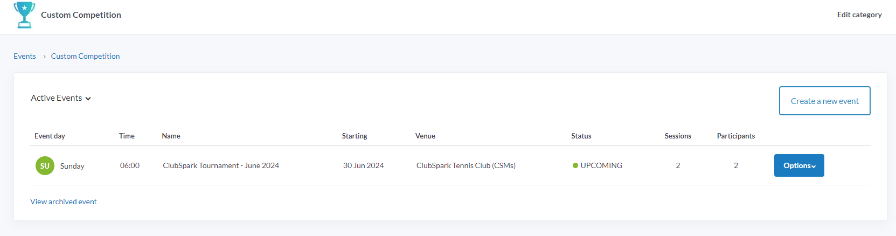Expand the Active Events dropdown

click(61, 98)
